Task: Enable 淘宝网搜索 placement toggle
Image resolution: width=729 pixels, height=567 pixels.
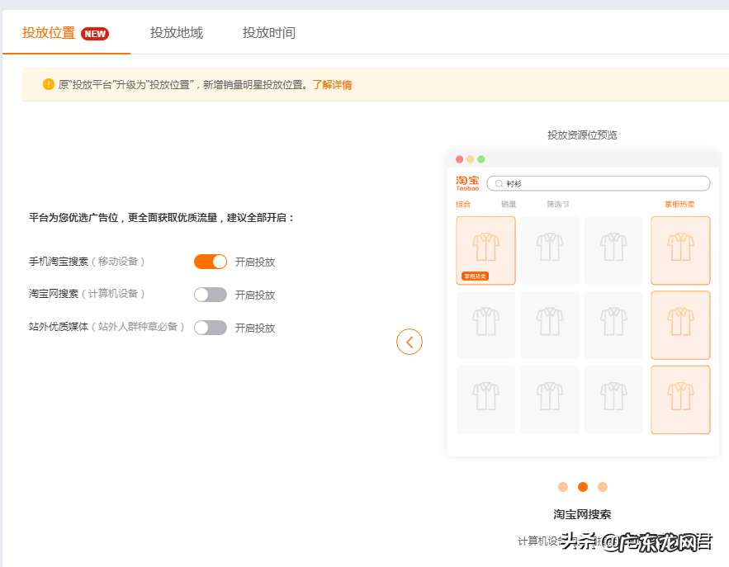Action: pyautogui.click(x=211, y=295)
